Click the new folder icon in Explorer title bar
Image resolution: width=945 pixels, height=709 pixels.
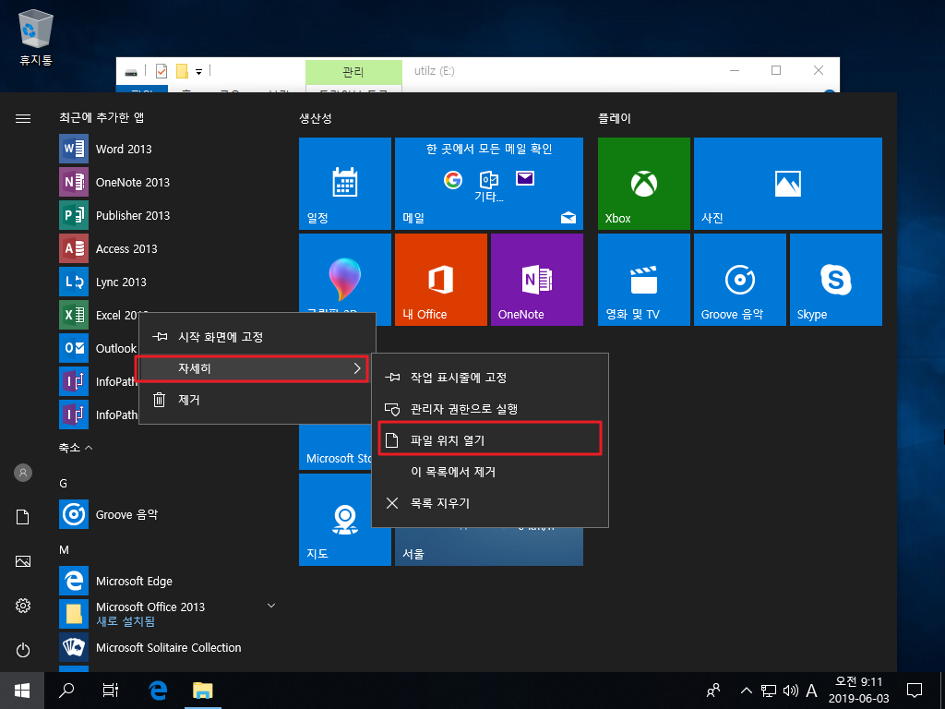point(182,71)
